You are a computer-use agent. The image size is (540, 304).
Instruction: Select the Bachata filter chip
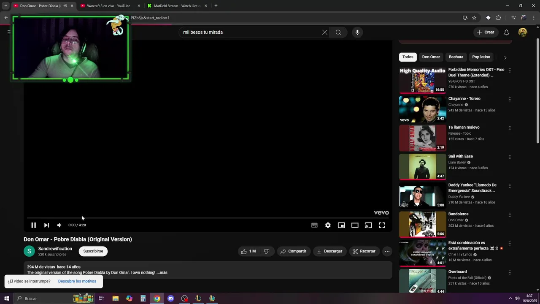(456, 57)
